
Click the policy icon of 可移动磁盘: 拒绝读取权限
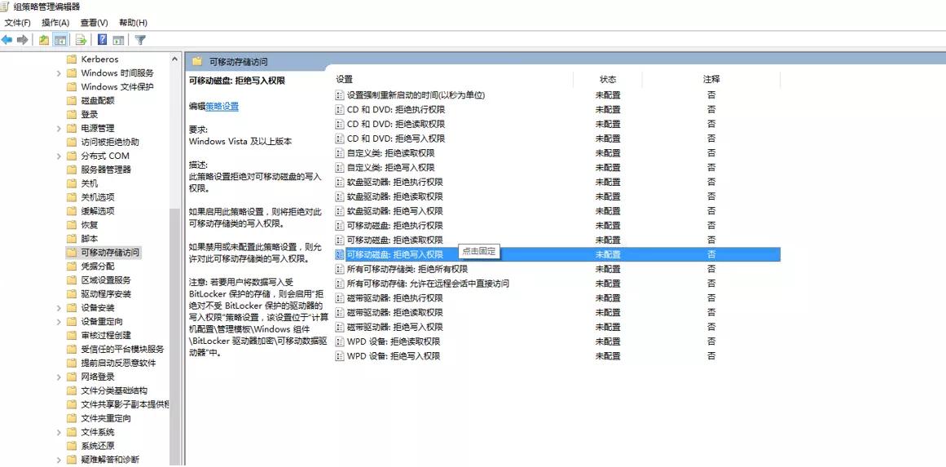340,240
